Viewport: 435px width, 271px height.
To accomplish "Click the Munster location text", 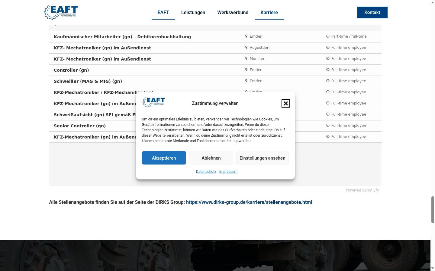I will (257, 58).
